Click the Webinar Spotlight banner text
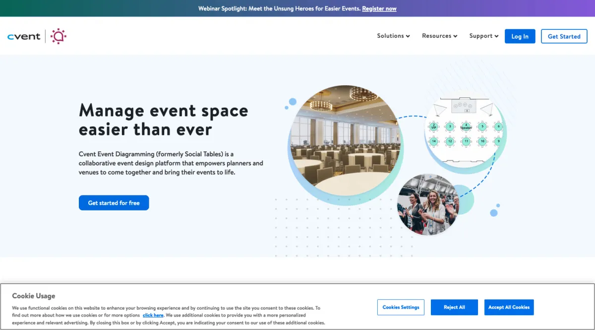 click(279, 8)
